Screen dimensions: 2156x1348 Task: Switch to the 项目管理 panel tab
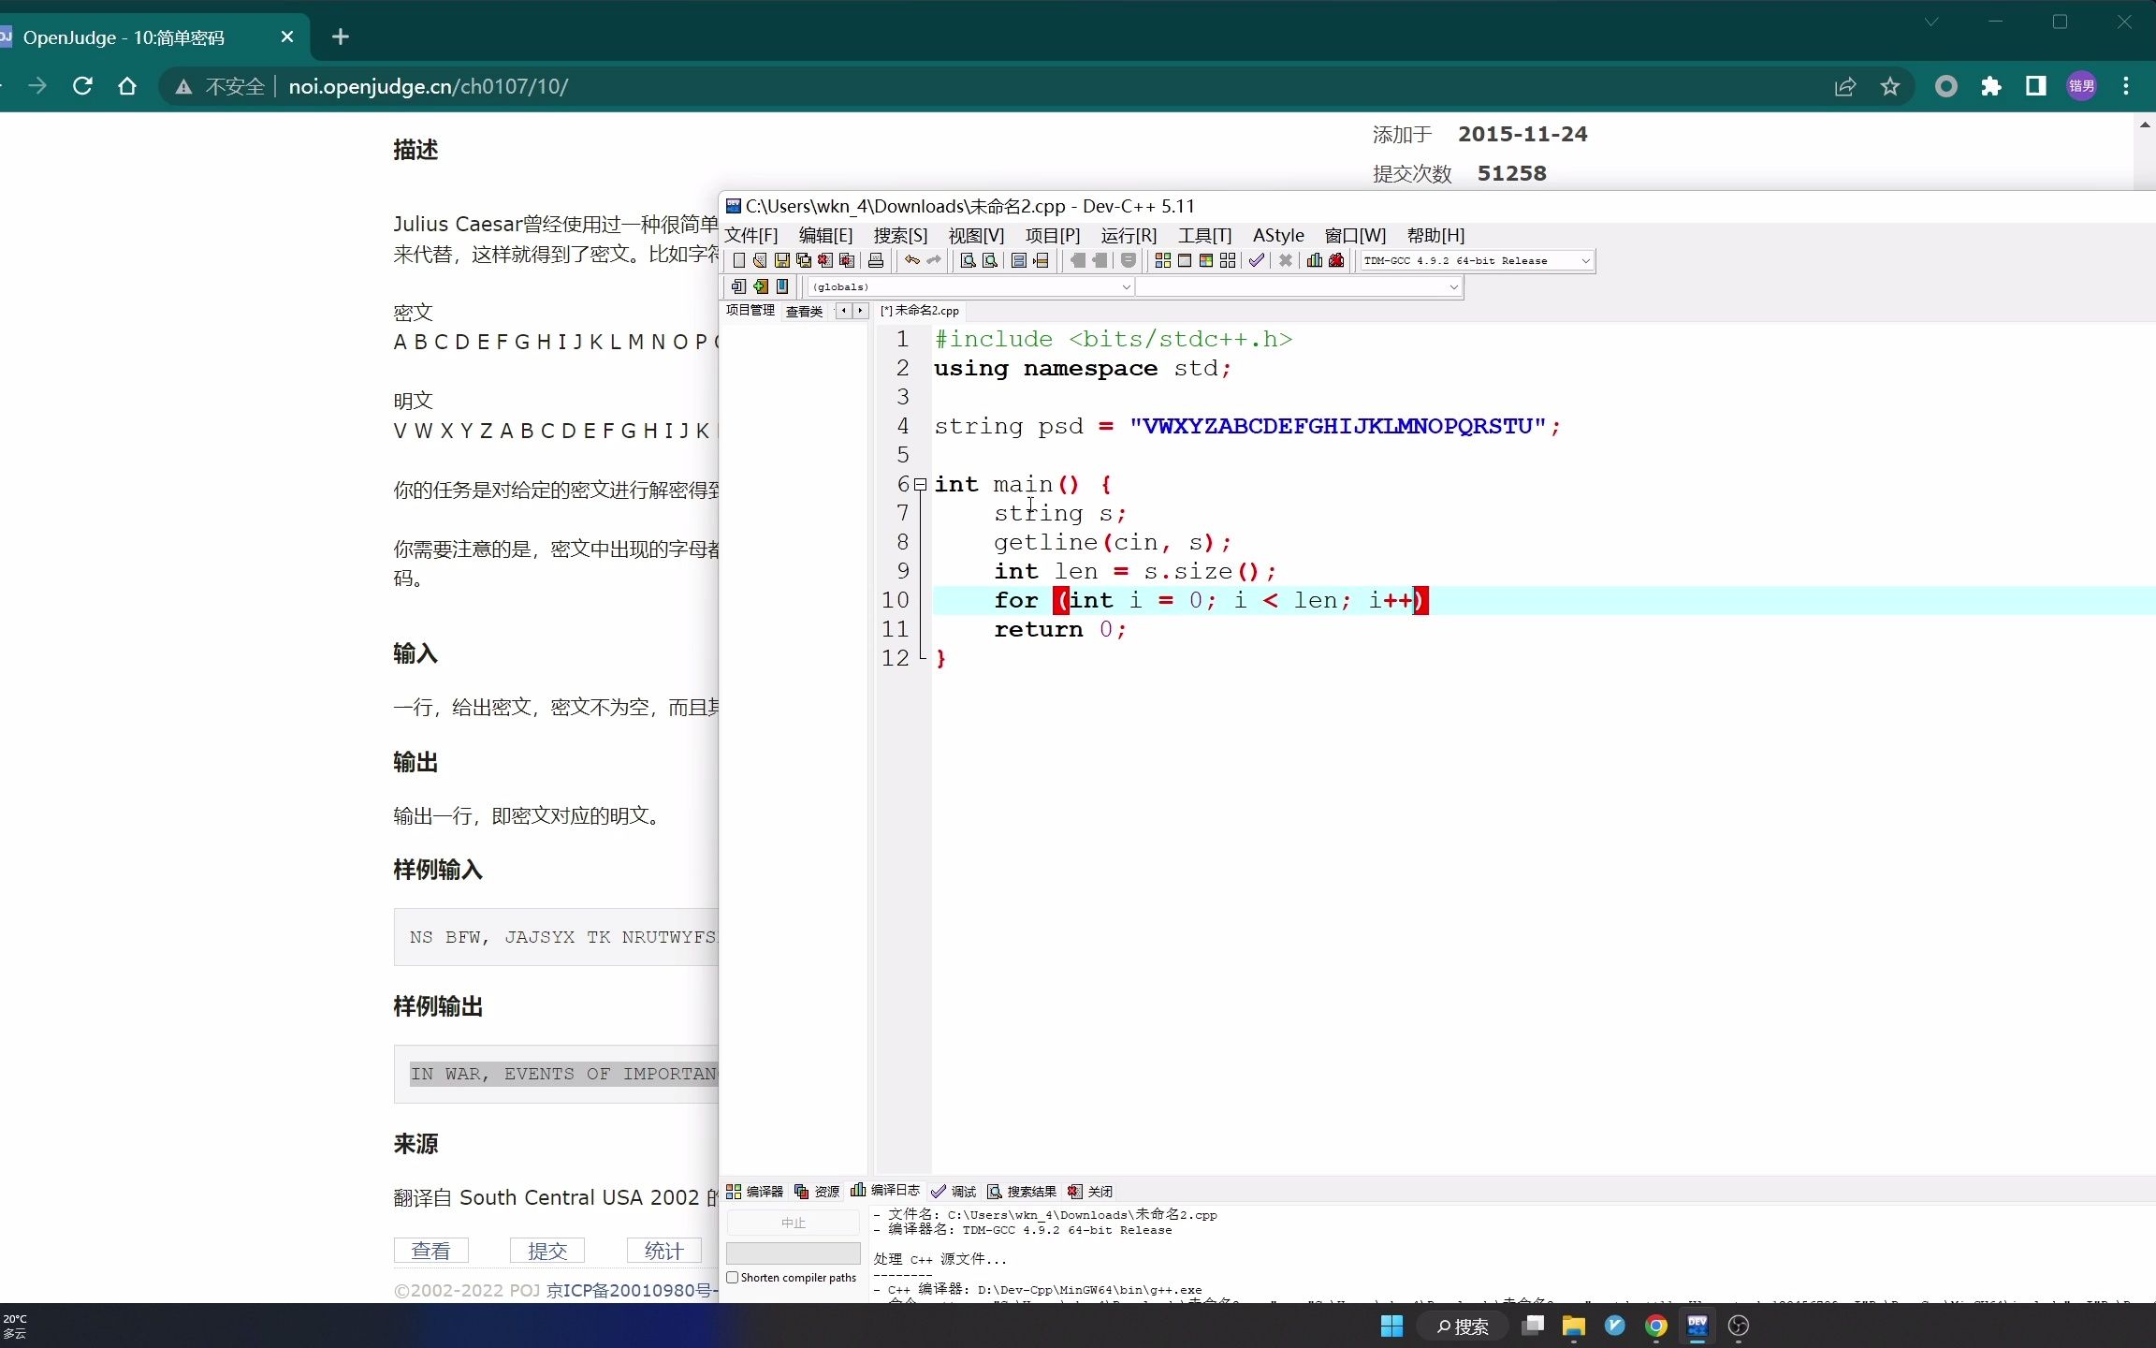[x=750, y=310]
